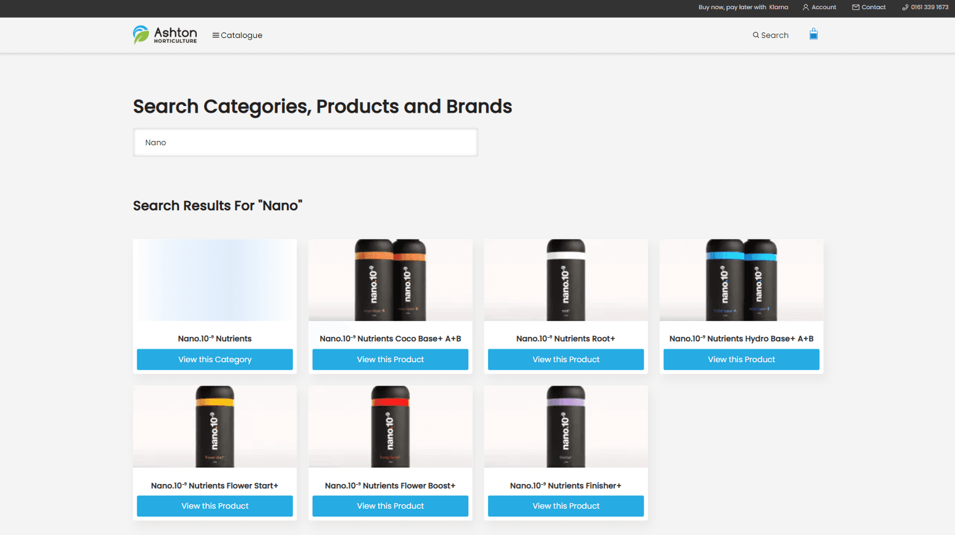Select the Search menu item in header
The image size is (955, 535).
(x=770, y=35)
